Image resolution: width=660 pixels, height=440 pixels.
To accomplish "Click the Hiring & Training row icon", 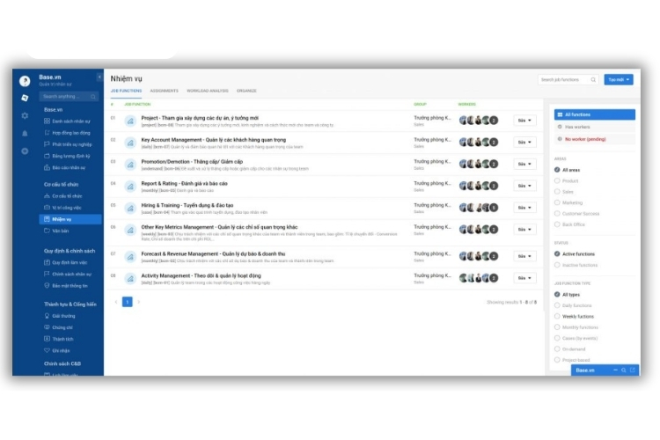I will pos(129,209).
